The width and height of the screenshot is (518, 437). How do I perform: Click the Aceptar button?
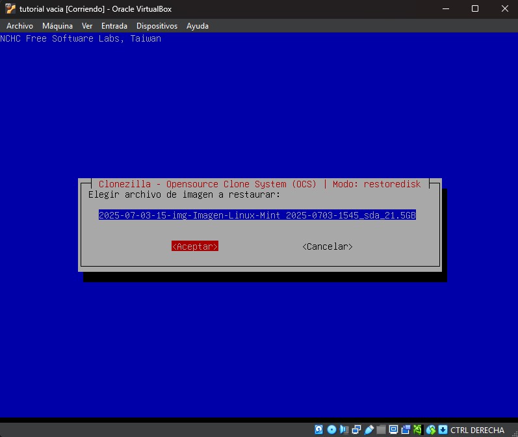[195, 246]
